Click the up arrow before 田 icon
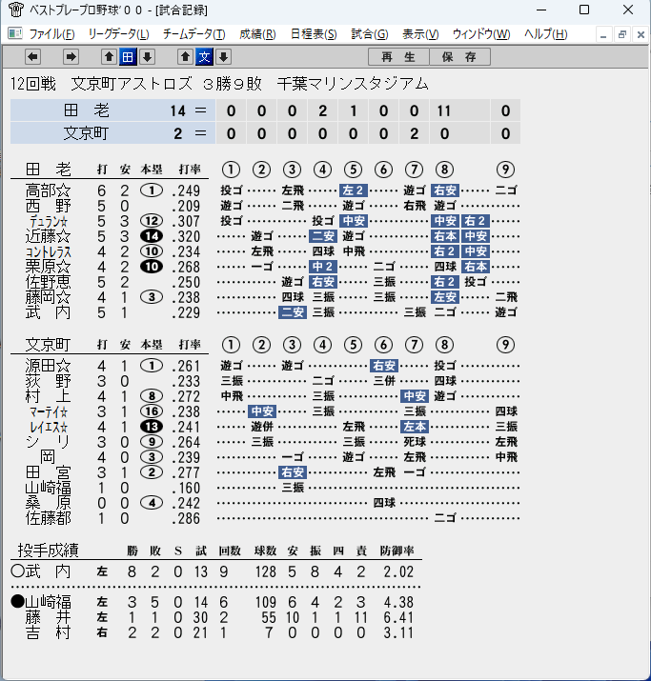651x681 pixels. pos(109,56)
